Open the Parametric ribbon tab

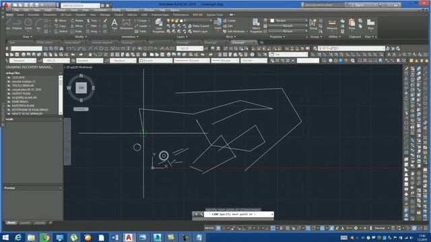pos(50,15)
